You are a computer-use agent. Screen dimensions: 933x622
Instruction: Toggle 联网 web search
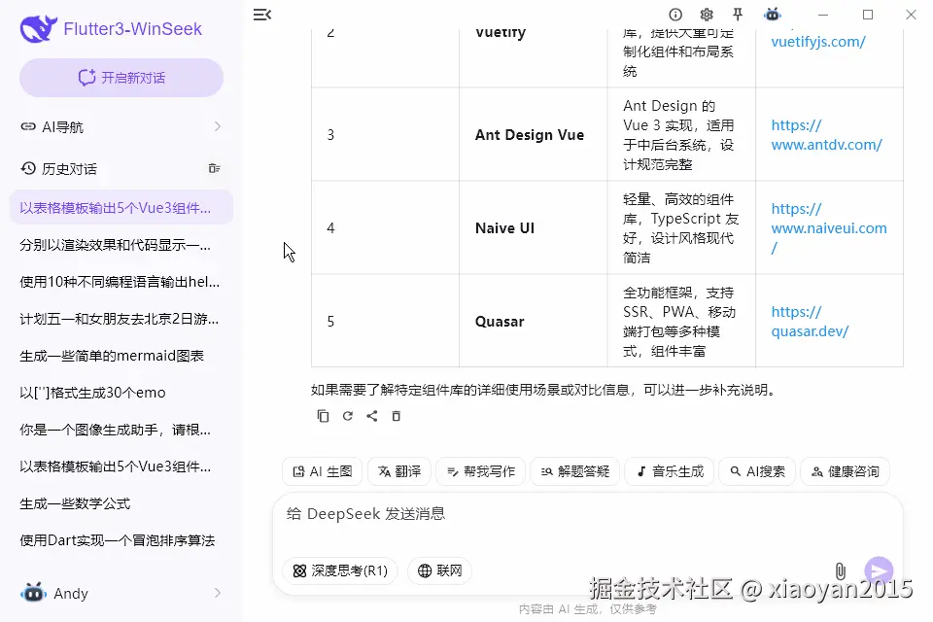click(x=439, y=570)
